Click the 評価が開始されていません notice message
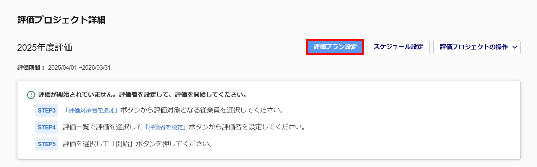537x167 pixels. tap(142, 95)
